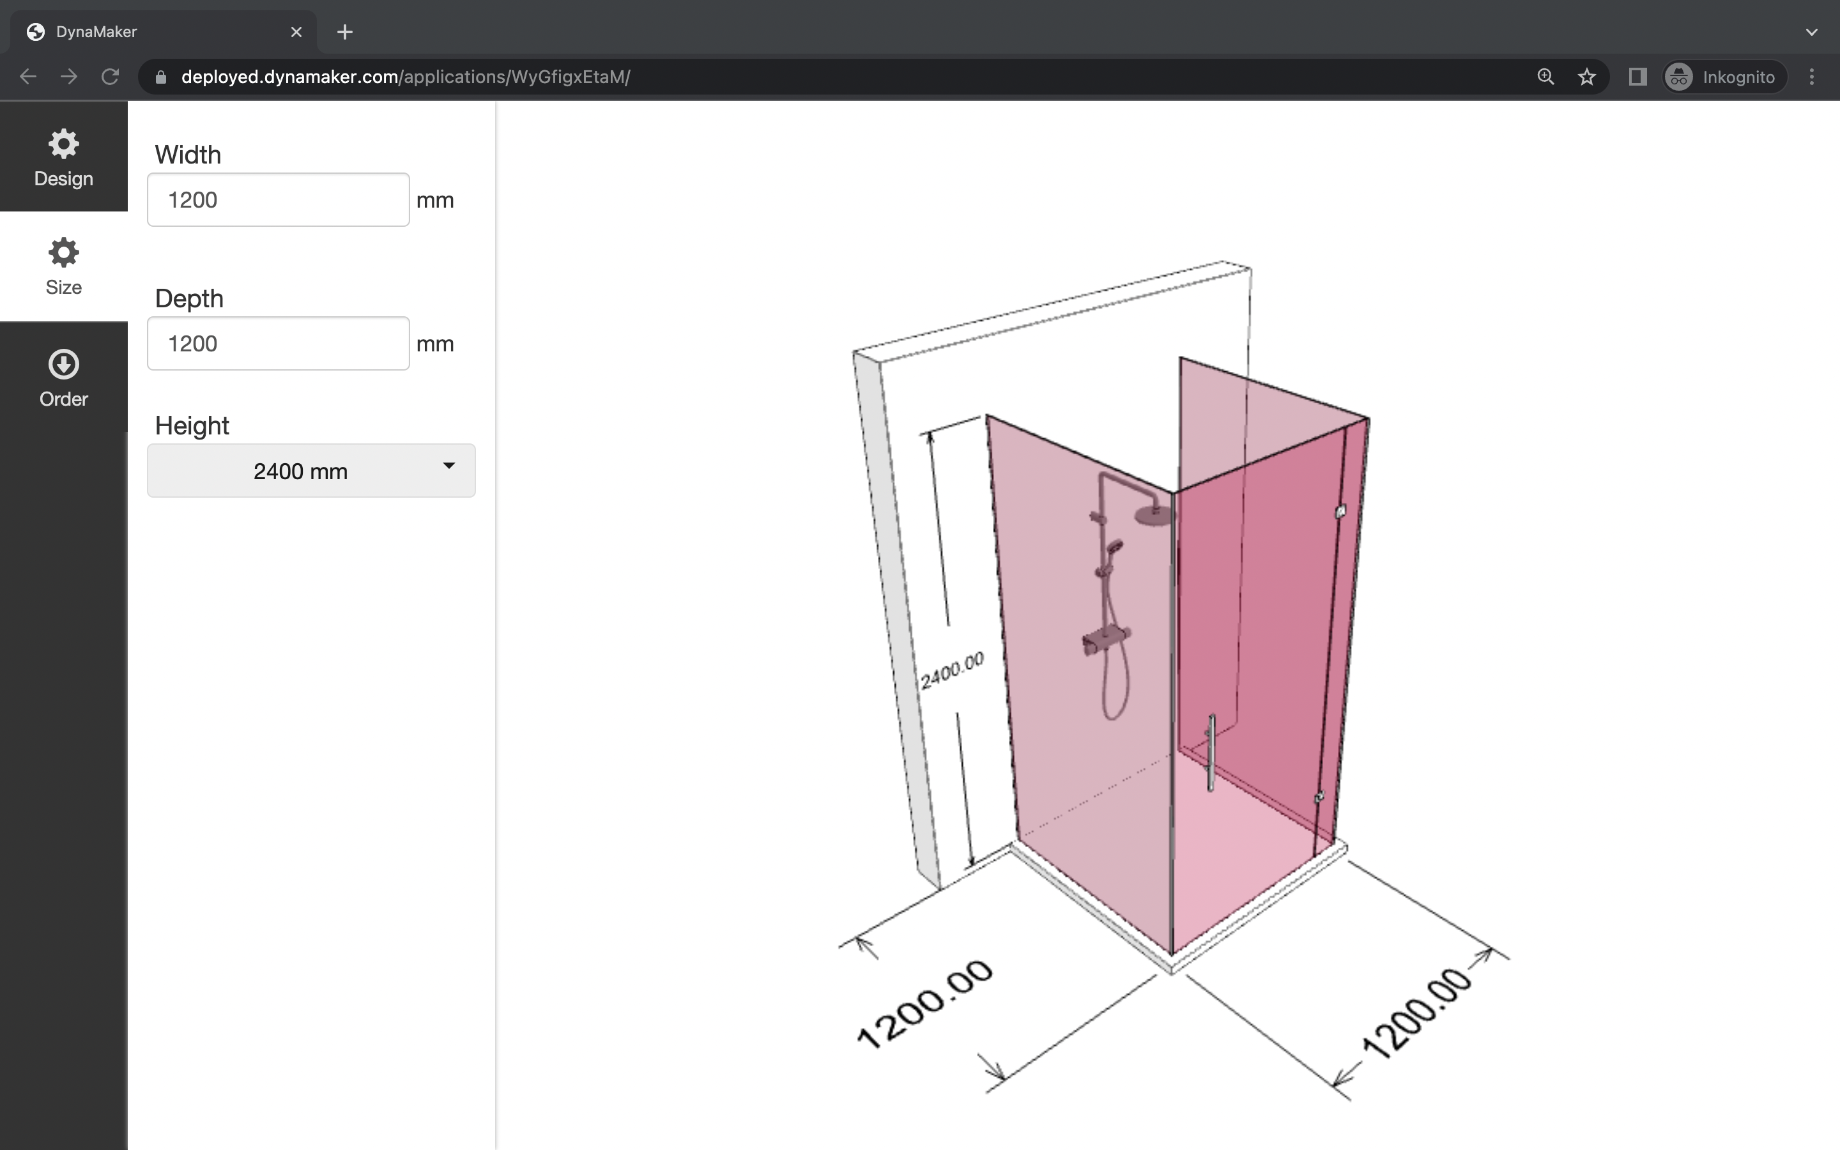The height and width of the screenshot is (1150, 1840).
Task: Select the Size settings icon
Action: click(63, 265)
